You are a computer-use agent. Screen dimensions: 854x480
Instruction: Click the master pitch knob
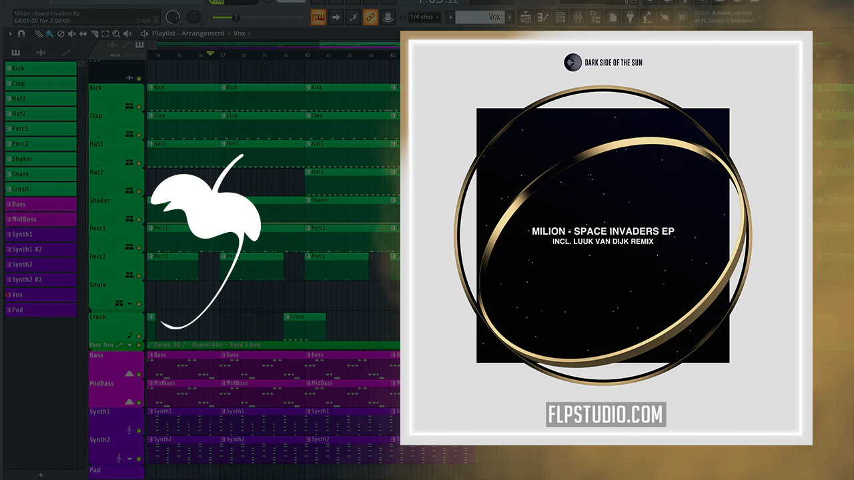194,17
